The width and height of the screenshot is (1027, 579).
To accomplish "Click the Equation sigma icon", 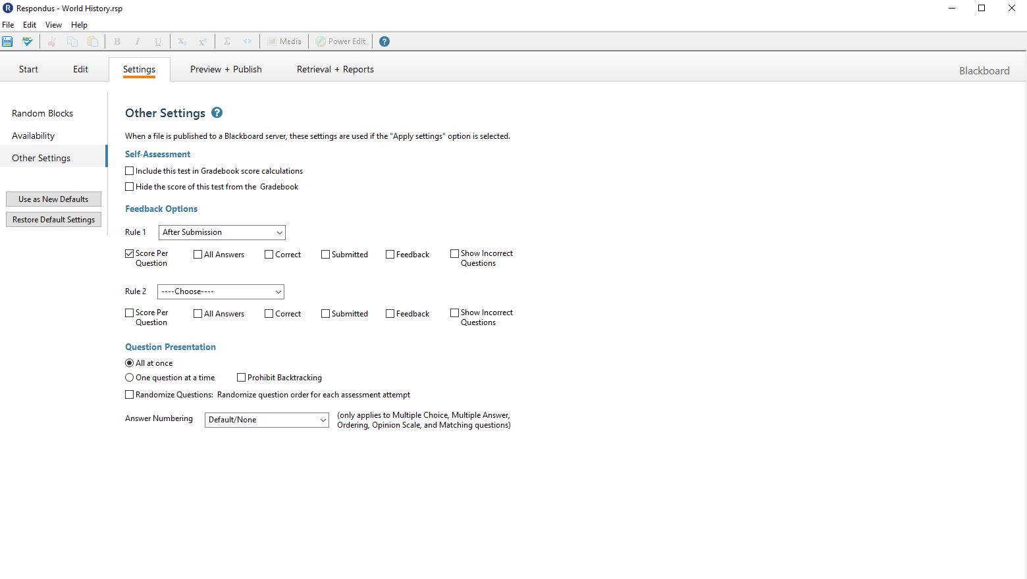I will 227,41.
